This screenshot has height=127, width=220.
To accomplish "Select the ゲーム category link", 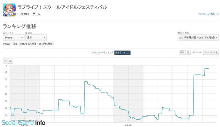I will (36, 14).
